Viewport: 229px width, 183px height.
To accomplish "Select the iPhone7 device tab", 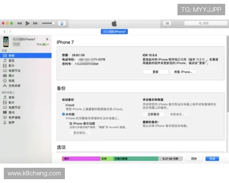I will pos(114,32).
